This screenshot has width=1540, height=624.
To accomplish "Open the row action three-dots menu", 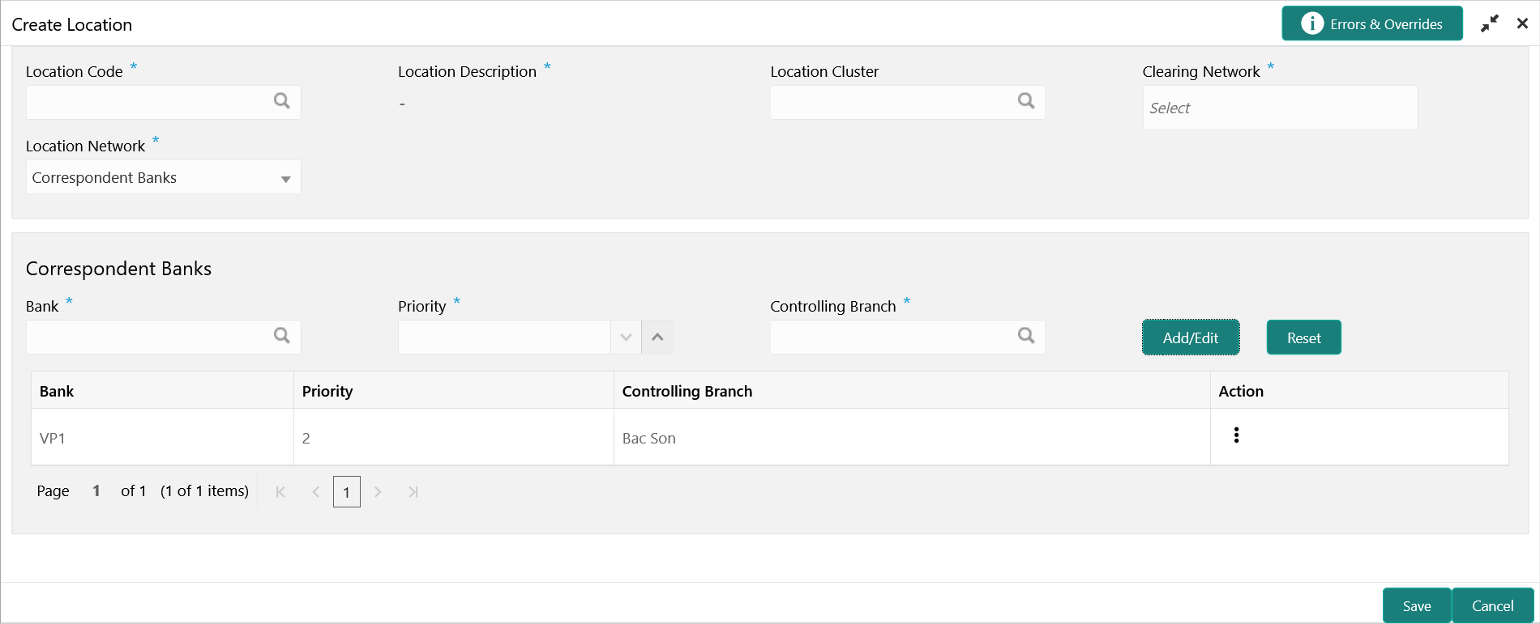I will coord(1236,435).
